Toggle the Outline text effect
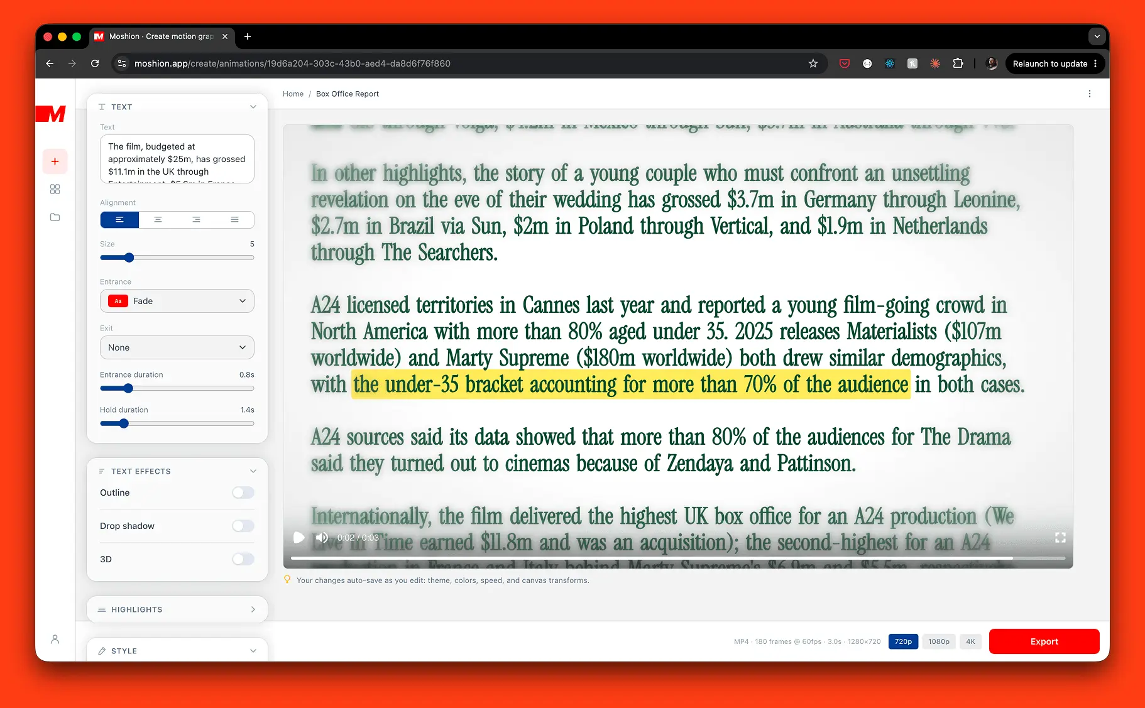This screenshot has height=708, width=1145. 243,493
